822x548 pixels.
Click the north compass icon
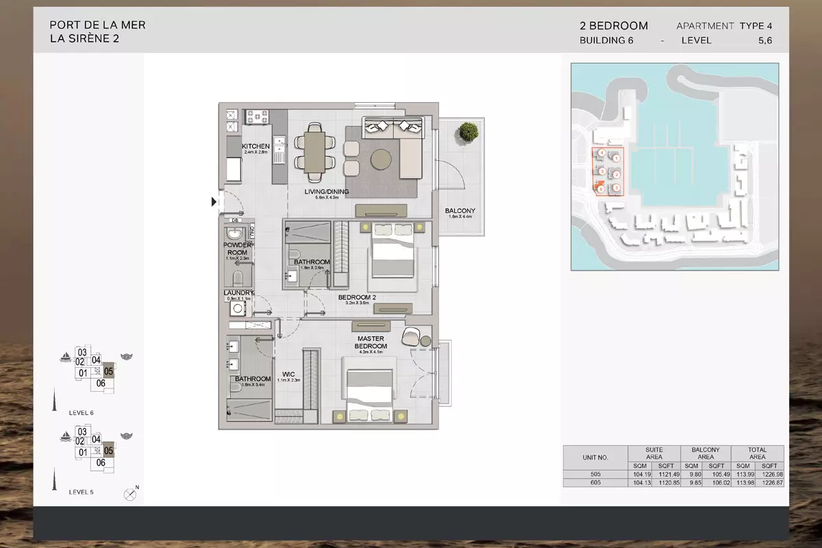coord(130,495)
